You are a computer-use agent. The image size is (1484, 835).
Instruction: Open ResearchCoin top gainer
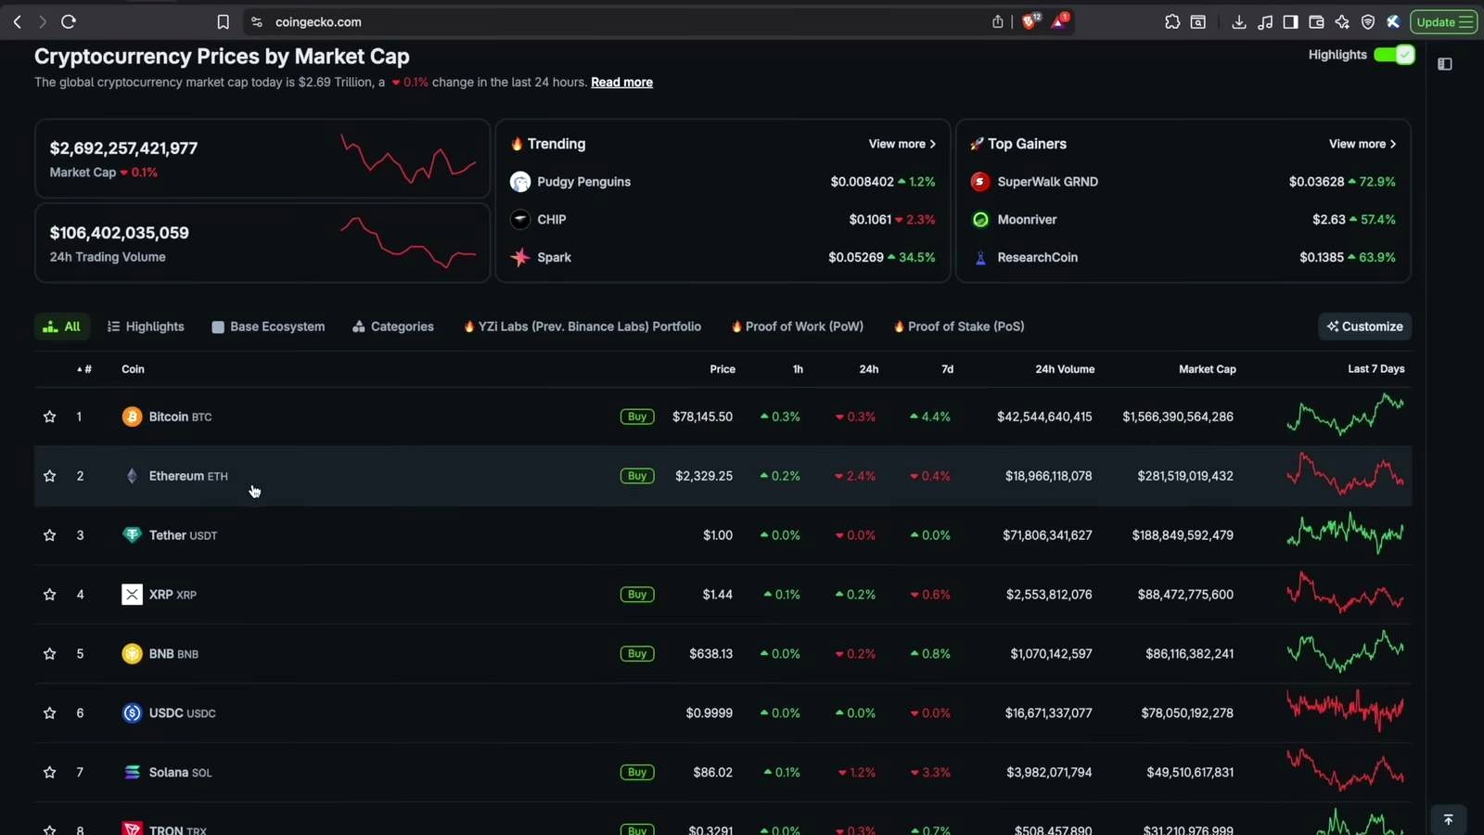click(x=1037, y=258)
